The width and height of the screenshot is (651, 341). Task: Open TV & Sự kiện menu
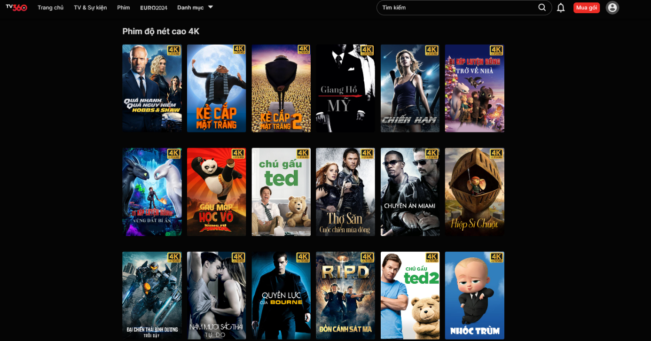pyautogui.click(x=90, y=8)
